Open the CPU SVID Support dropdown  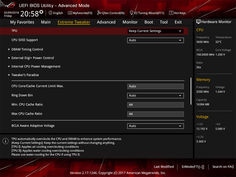pos(155,40)
